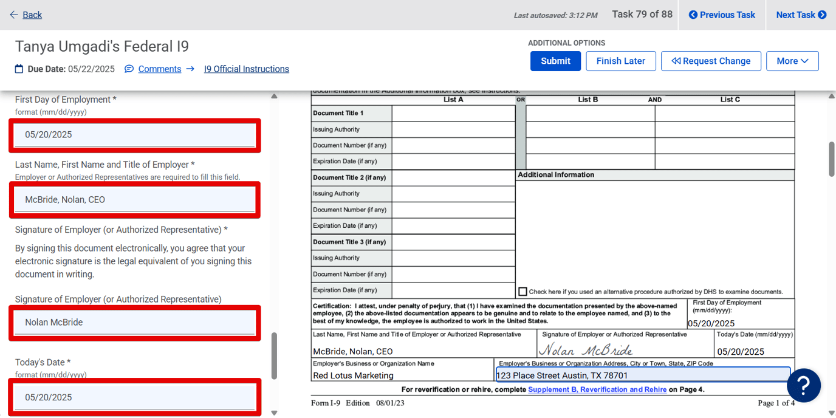This screenshot has height=418, width=836.
Task: Click the arrow icon after Comments
Action: [x=190, y=69]
